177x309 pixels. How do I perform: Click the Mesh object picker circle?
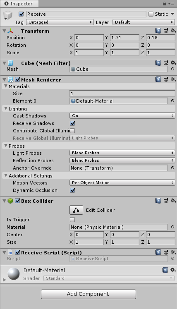pyautogui.click(x=173, y=69)
